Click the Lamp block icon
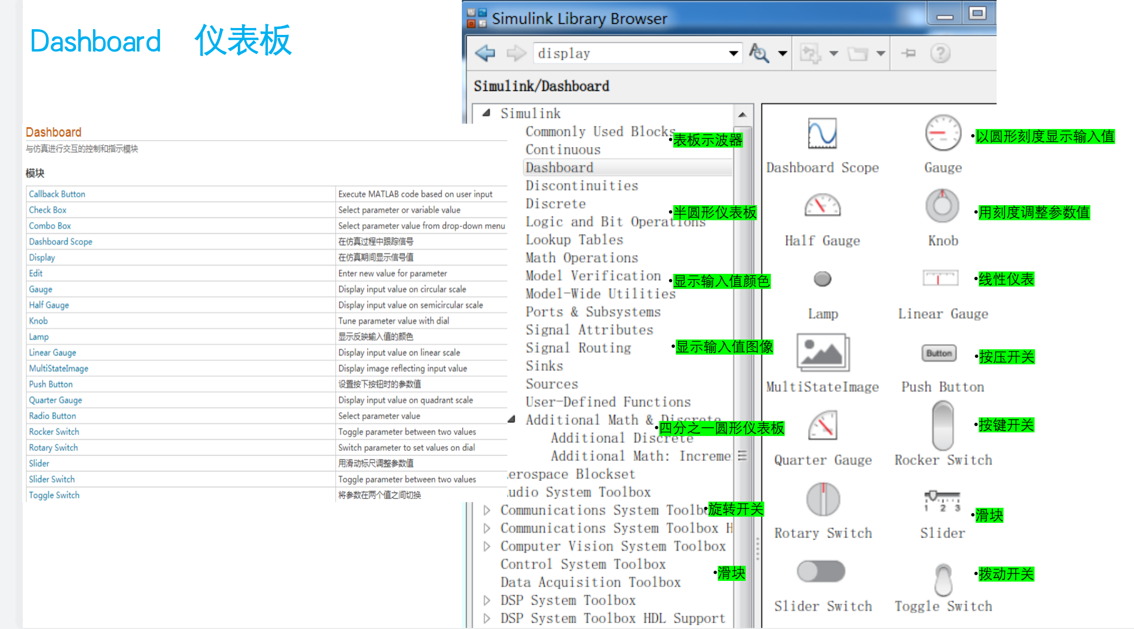This screenshot has height=629, width=1134. (822, 279)
